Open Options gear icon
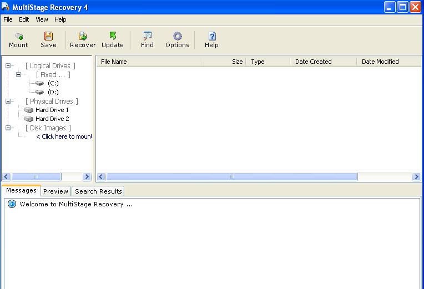Image resolution: width=424 pixels, height=289 pixels. 178,36
